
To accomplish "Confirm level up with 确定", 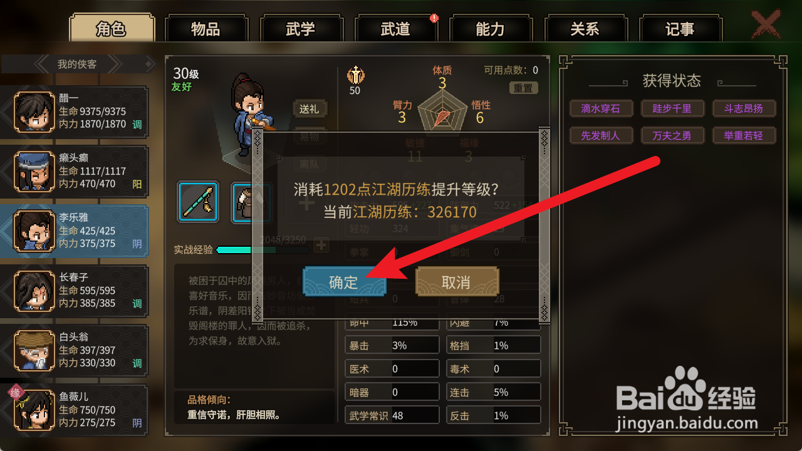I will pos(344,282).
